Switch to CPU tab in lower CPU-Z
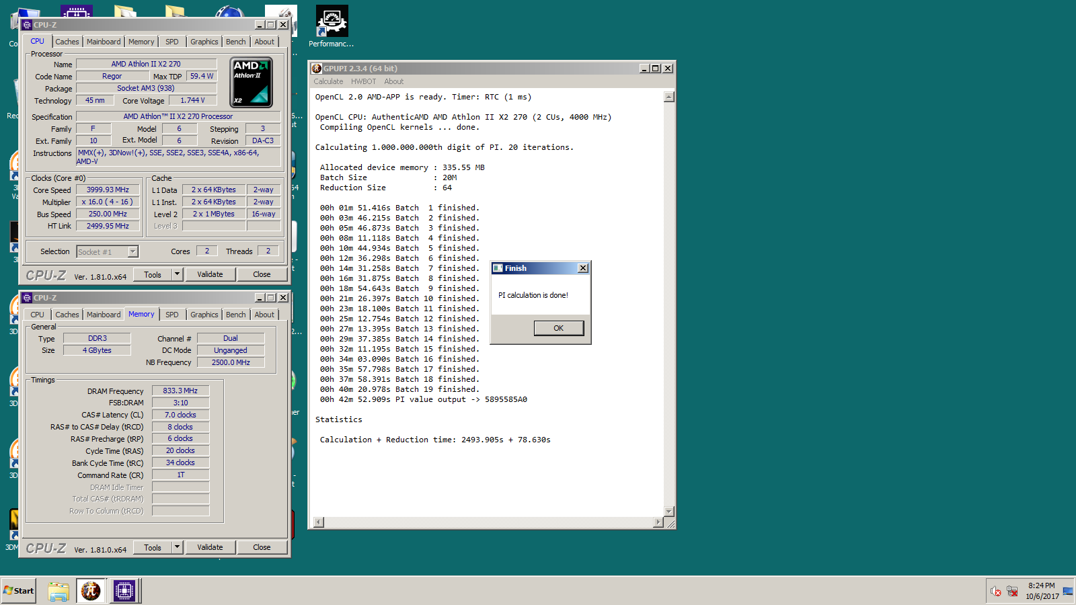 (x=37, y=315)
